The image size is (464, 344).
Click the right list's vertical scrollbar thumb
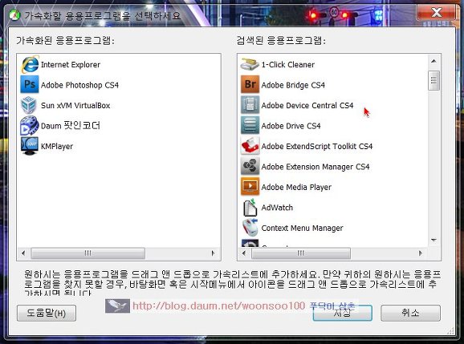[x=433, y=80]
